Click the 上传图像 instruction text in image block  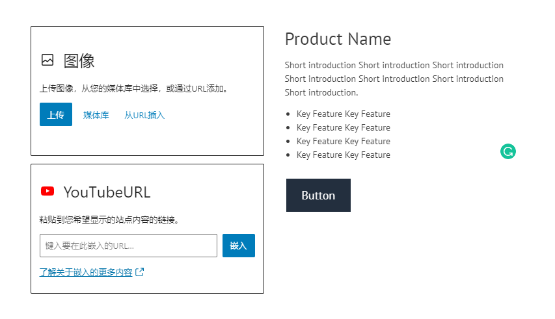pos(135,88)
